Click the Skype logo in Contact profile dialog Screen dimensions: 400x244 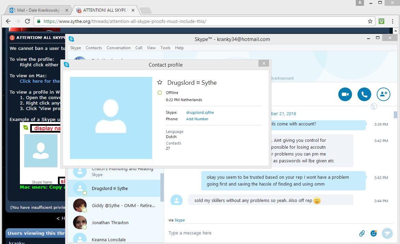[x=66, y=65]
